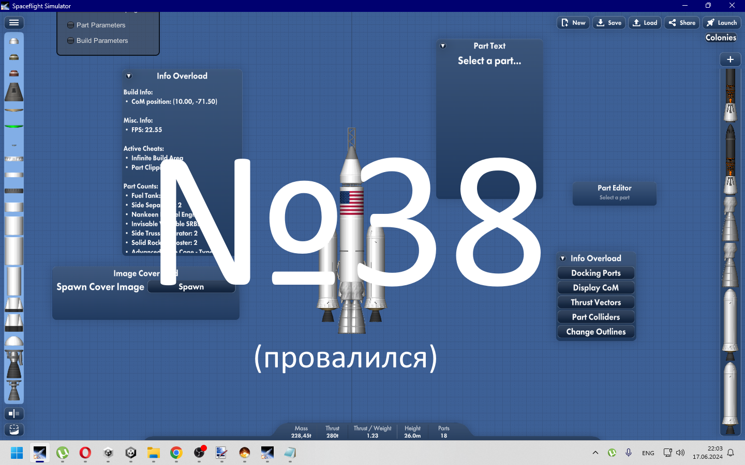Click the Spawn Cover Image label
The height and width of the screenshot is (465, 745).
[100, 287]
